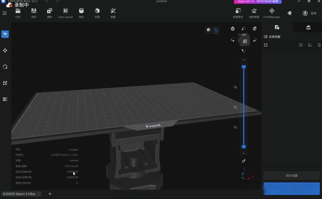Screen dimensions: 322x199
Task: Tick the select-all checkbox in file list
Action: click(266, 45)
